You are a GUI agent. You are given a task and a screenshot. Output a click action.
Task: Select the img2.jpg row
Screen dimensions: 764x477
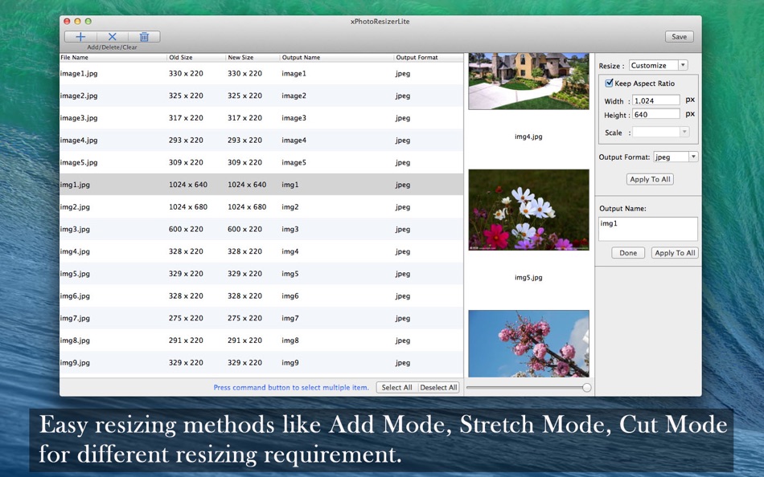261,207
